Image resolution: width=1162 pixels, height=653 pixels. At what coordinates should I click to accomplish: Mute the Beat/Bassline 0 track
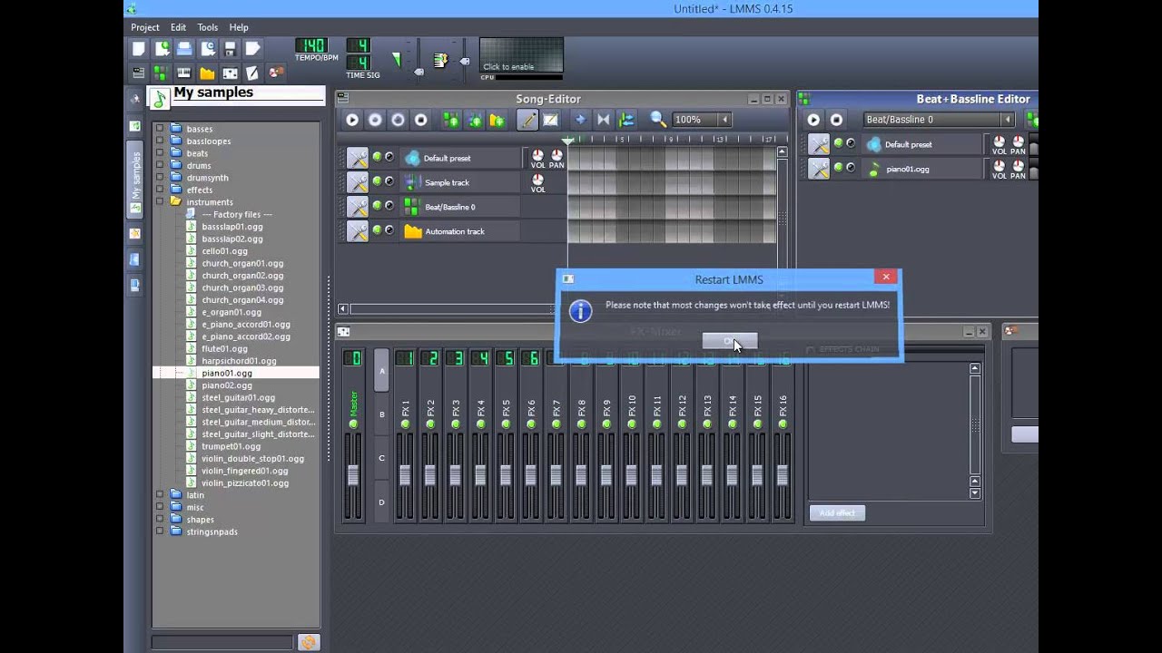click(378, 206)
